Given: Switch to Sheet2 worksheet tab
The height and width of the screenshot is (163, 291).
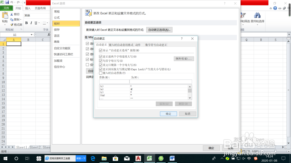Looking at the screenshot, I should [35, 147].
